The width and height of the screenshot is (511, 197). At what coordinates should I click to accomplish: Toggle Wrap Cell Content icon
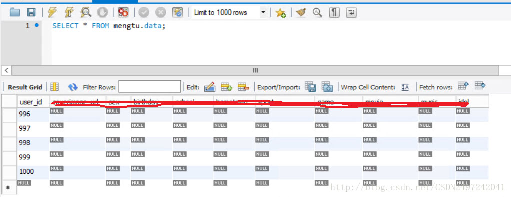405,87
